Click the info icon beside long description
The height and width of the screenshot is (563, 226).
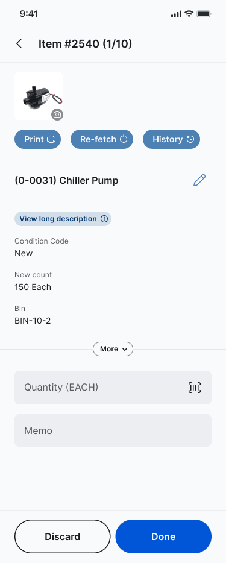(104, 219)
